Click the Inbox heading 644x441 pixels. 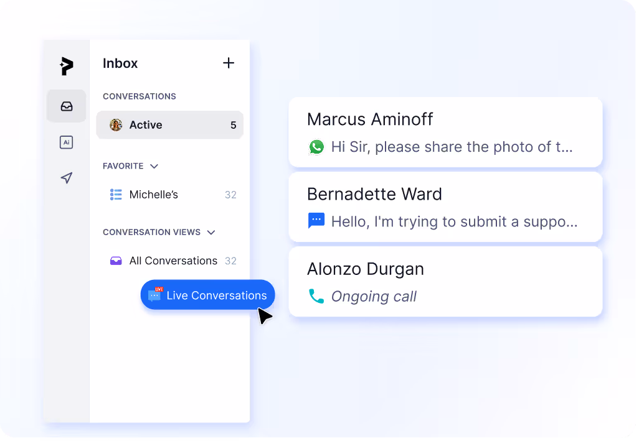coord(120,63)
